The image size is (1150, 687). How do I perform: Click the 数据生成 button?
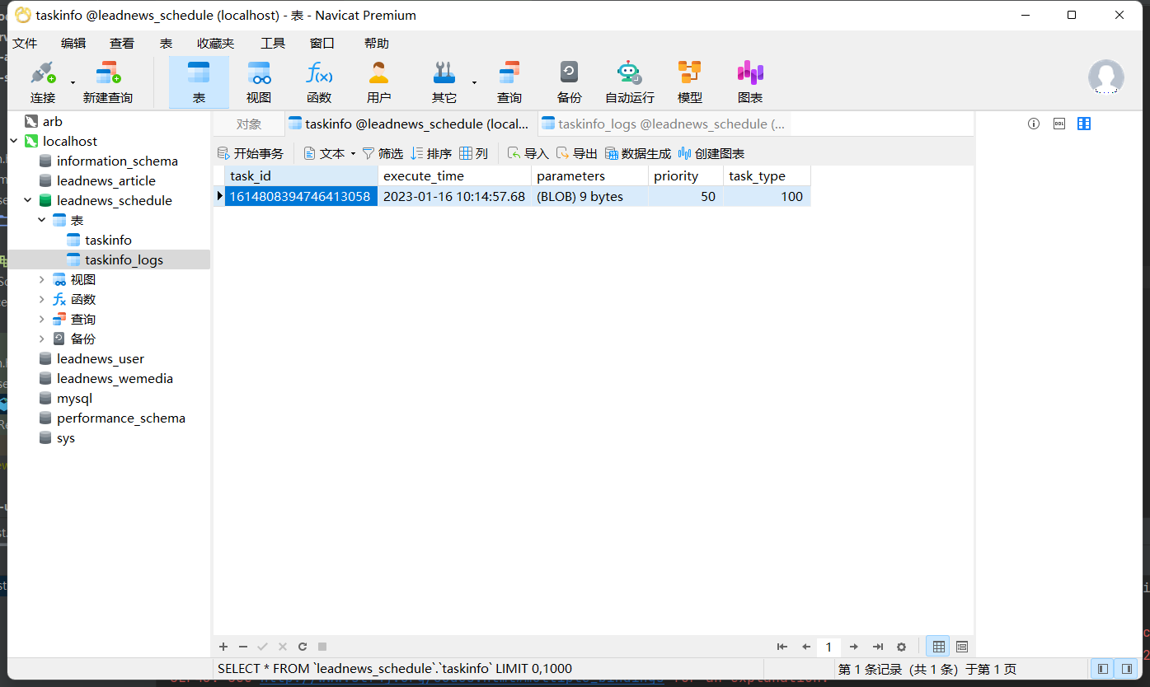tap(638, 153)
